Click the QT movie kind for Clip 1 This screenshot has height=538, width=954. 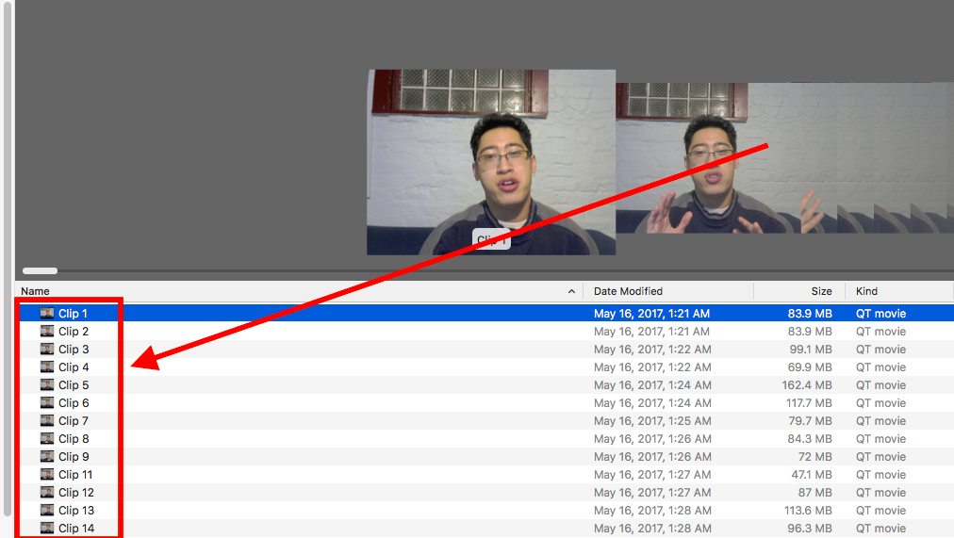(881, 313)
